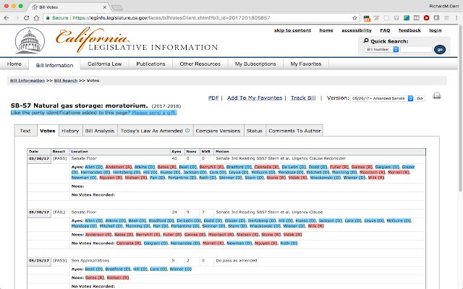The height and width of the screenshot is (289, 463).
Task: Click the Track Bill link
Action: pos(303,98)
